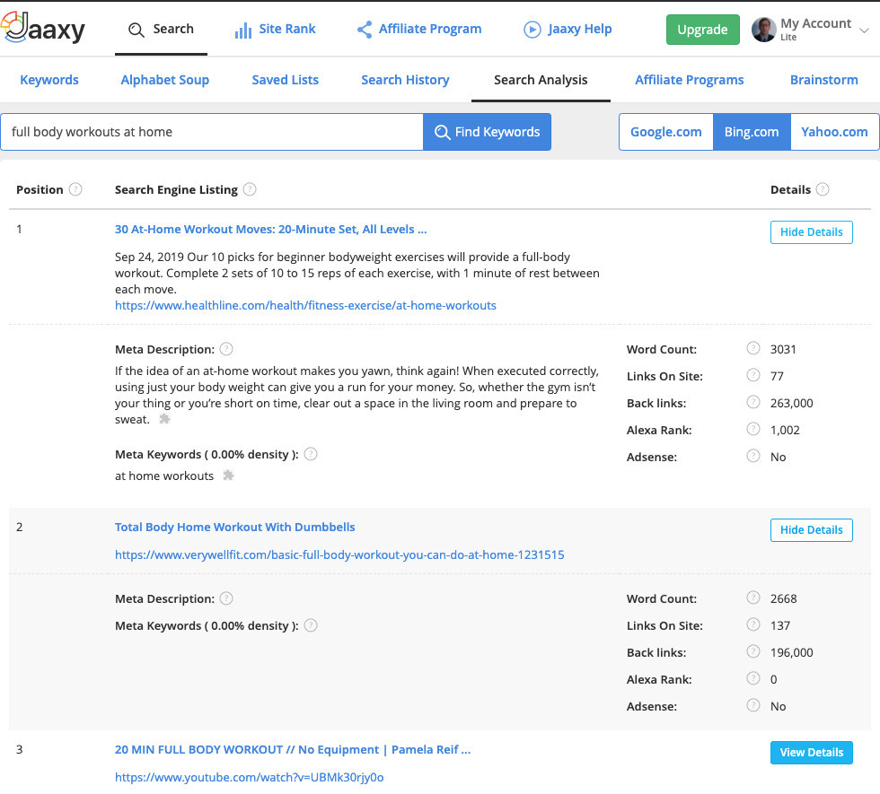Screen dimensions: 880x794
Task: Collapse details for the healthline result
Action: (x=812, y=232)
